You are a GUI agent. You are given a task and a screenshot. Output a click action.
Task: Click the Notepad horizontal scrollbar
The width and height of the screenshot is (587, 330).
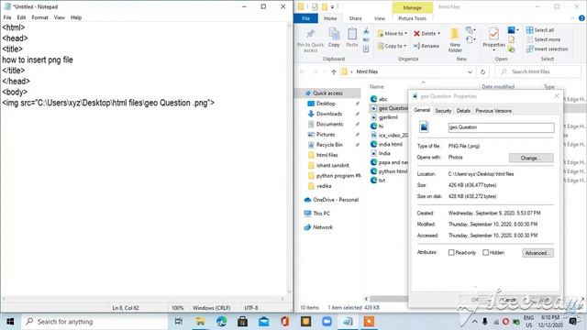coord(143,299)
